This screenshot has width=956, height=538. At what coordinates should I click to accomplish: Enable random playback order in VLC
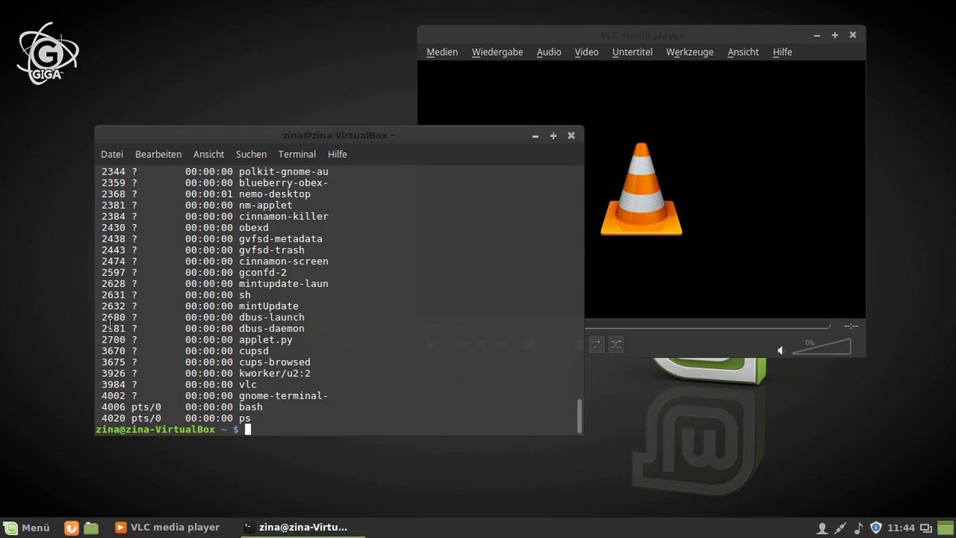click(615, 344)
